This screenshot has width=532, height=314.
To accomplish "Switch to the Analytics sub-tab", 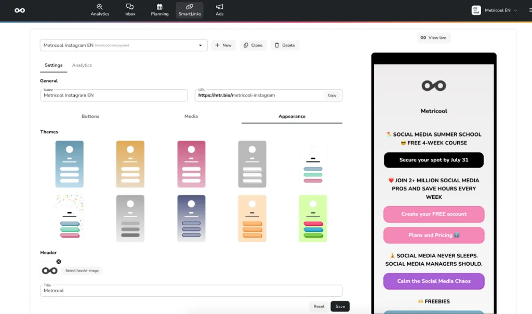I will (x=82, y=65).
